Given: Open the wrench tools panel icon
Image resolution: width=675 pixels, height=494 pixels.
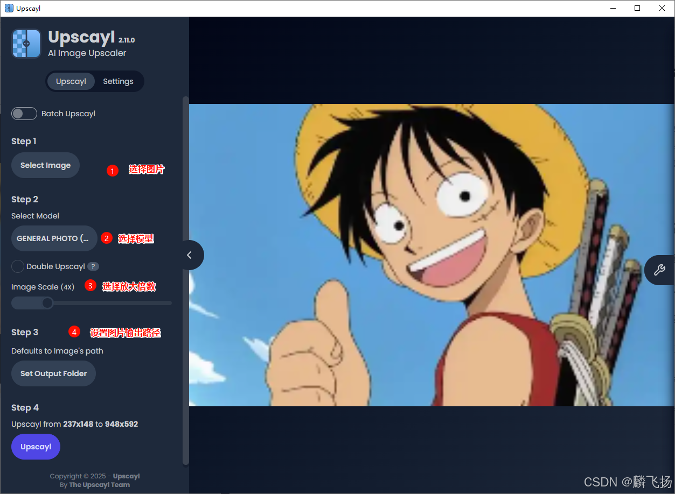Looking at the screenshot, I should coord(659,270).
